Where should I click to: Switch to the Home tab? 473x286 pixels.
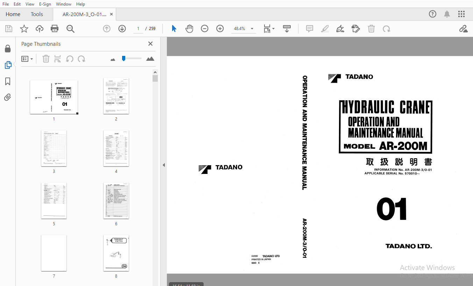(x=13, y=14)
